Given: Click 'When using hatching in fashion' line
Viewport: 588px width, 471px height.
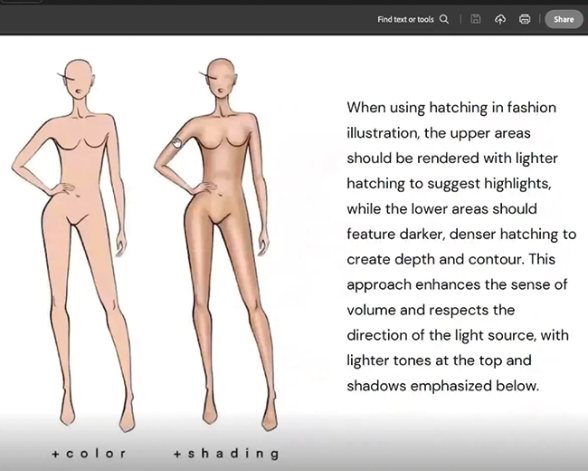Looking at the screenshot, I should pyautogui.click(x=450, y=108).
